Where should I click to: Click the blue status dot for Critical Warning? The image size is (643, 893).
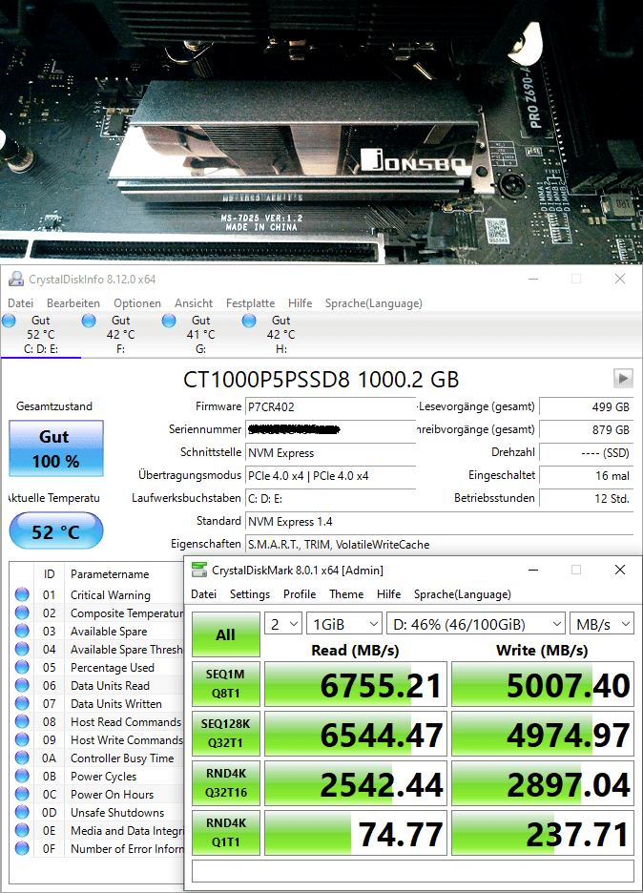pos(22,594)
